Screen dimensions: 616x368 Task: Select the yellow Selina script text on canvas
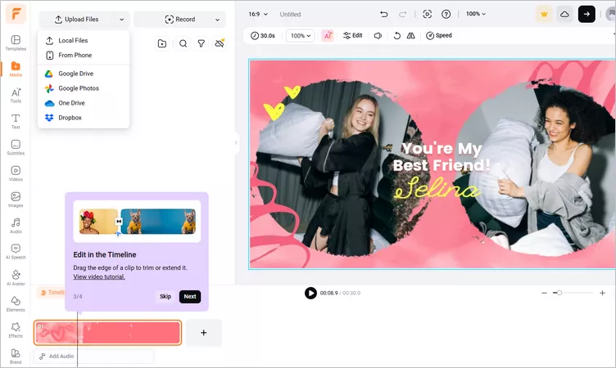(437, 188)
